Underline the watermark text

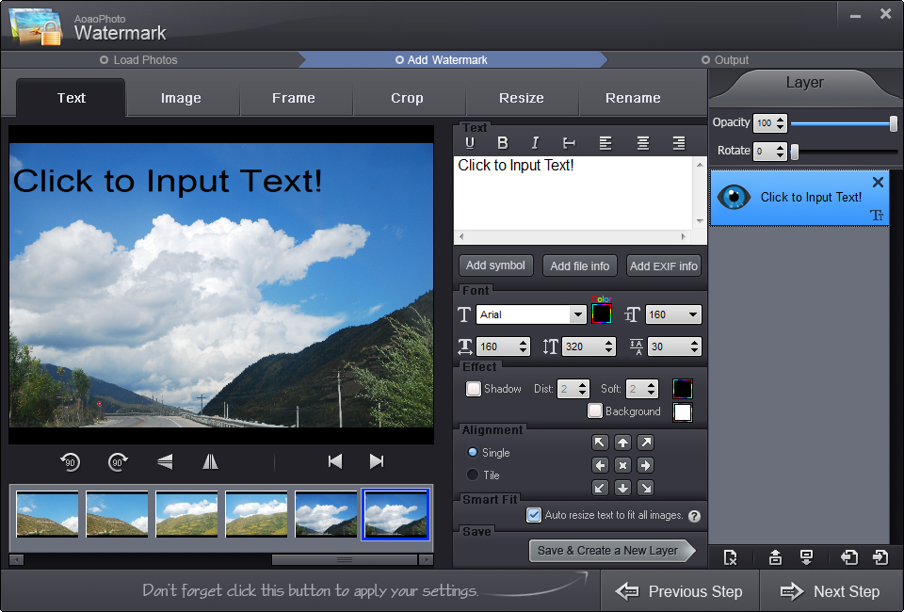pyautogui.click(x=470, y=142)
